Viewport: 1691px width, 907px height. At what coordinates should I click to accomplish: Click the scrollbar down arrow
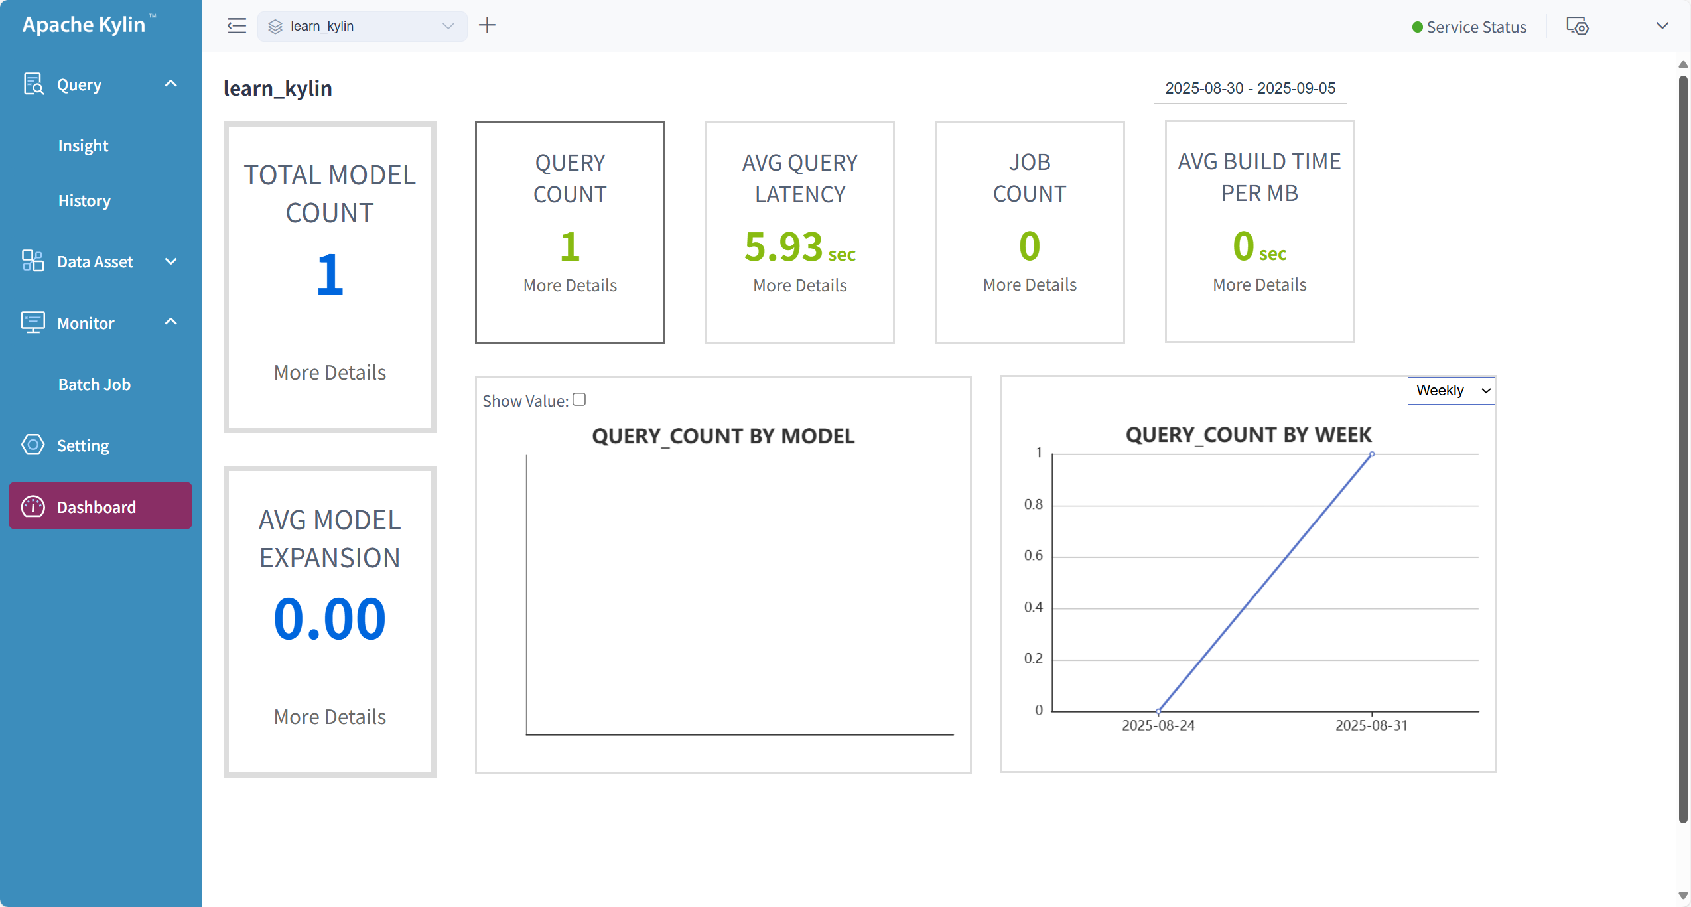pos(1683,896)
